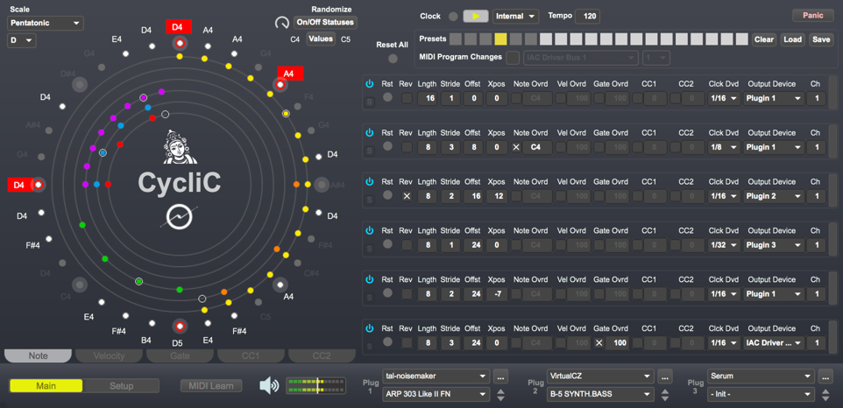
Task: Click the Randomize dial icon
Action: 281,23
